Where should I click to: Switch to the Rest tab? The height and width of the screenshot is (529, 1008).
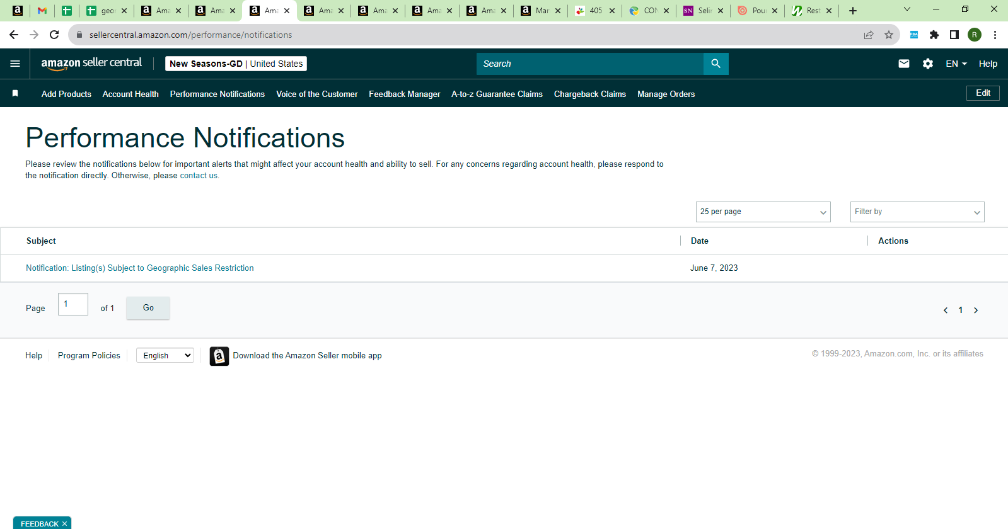pyautogui.click(x=811, y=11)
